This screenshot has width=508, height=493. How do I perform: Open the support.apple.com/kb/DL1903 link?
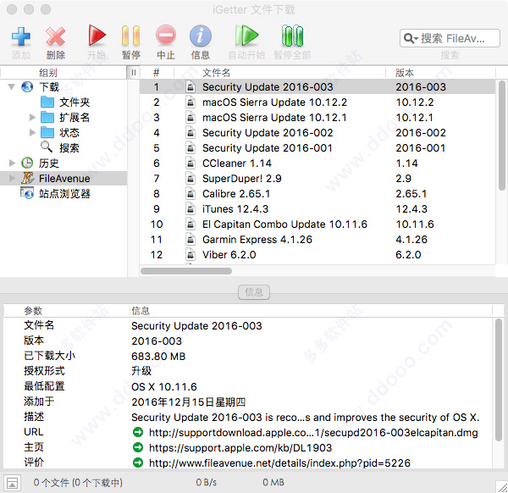click(x=240, y=447)
